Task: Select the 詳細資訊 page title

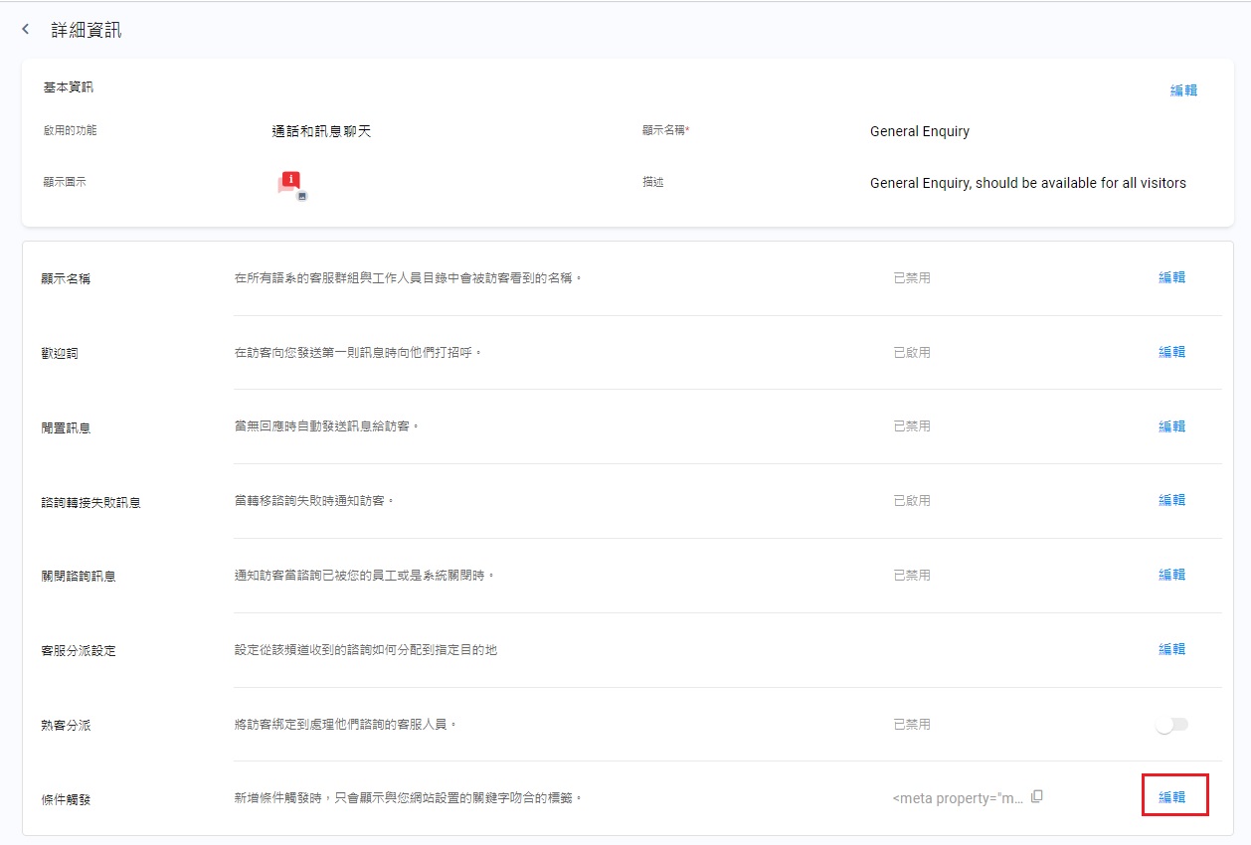Action: click(87, 30)
